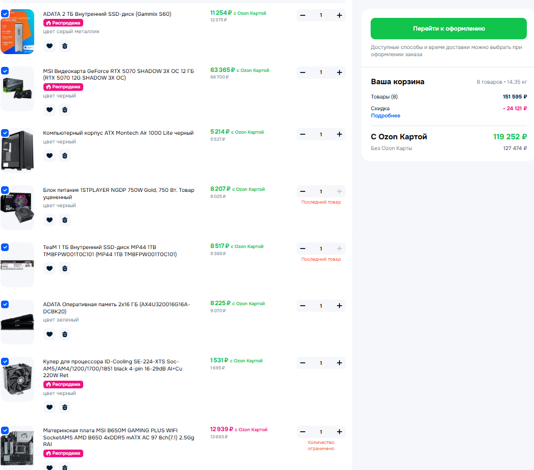Deselect the Montech Air 1000 Lite case
Screen dimensions: 534x470
coord(5,133)
